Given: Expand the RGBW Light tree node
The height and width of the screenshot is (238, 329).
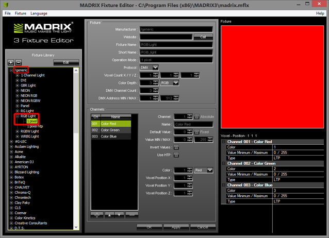Looking at the screenshot, I should [18, 131].
